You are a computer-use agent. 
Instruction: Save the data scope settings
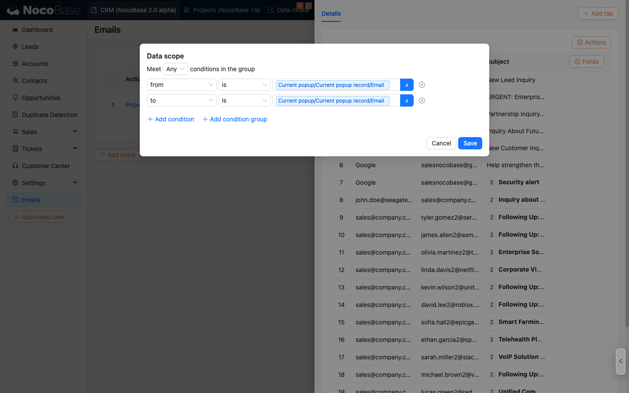point(470,143)
